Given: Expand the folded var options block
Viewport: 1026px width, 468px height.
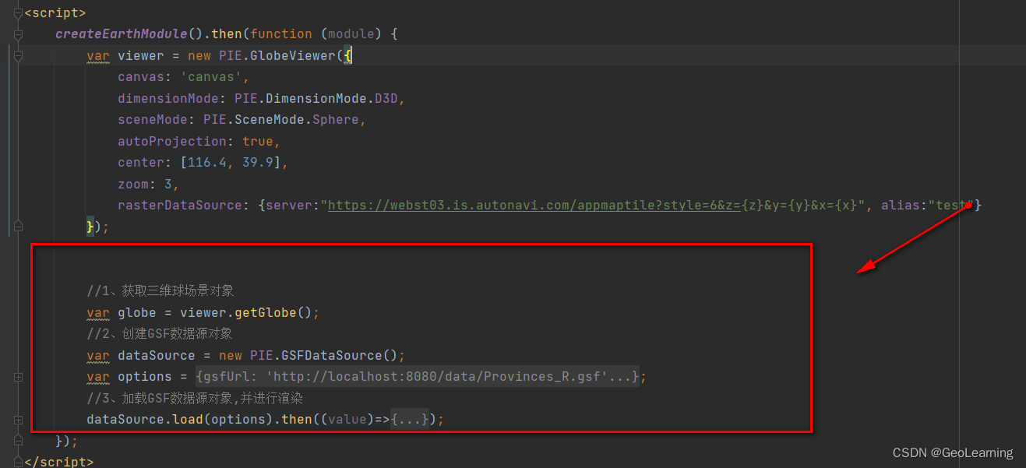Looking at the screenshot, I should coord(18,377).
